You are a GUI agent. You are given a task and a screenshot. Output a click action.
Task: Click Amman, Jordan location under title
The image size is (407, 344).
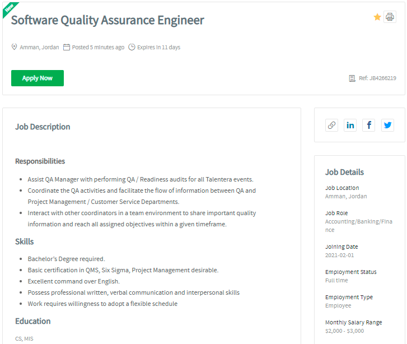(x=39, y=47)
